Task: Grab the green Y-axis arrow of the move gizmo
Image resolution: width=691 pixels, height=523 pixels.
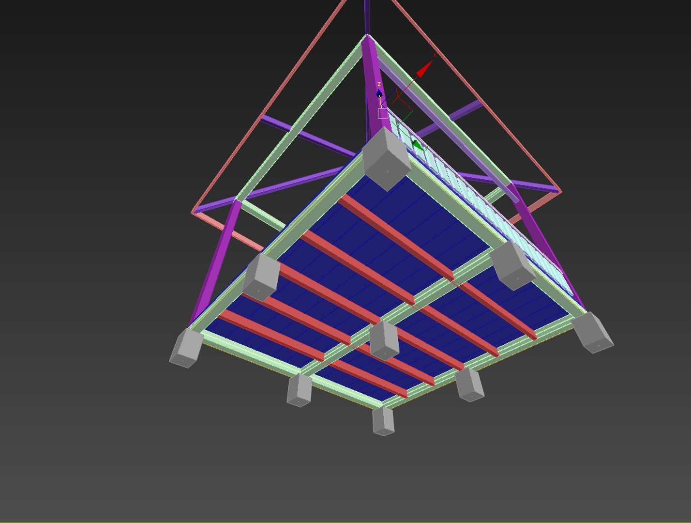Action: pyautogui.click(x=417, y=144)
